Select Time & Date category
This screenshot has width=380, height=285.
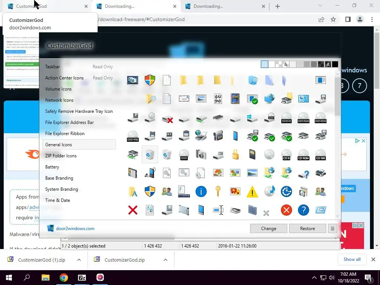tap(58, 200)
